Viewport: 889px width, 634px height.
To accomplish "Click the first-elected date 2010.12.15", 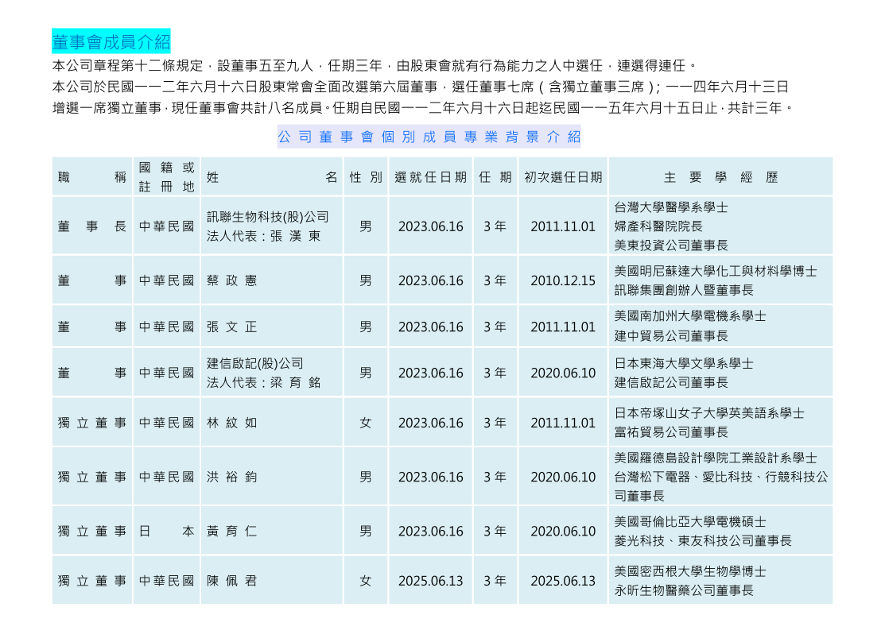I will coord(562,280).
